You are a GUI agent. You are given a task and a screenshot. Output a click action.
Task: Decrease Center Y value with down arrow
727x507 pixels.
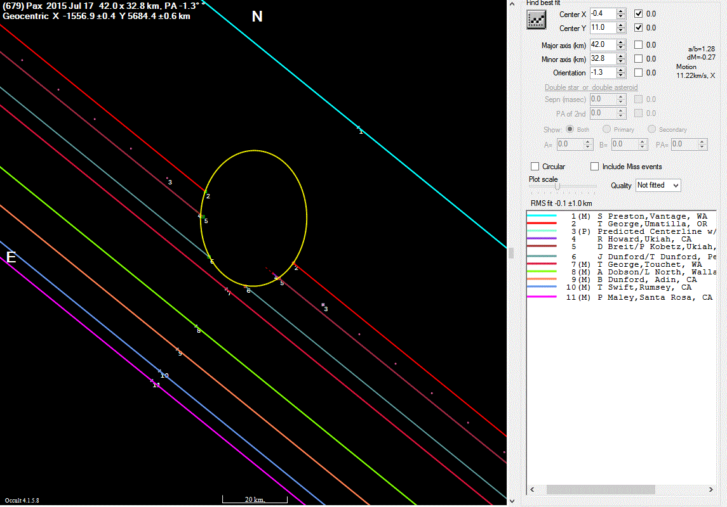621,30
